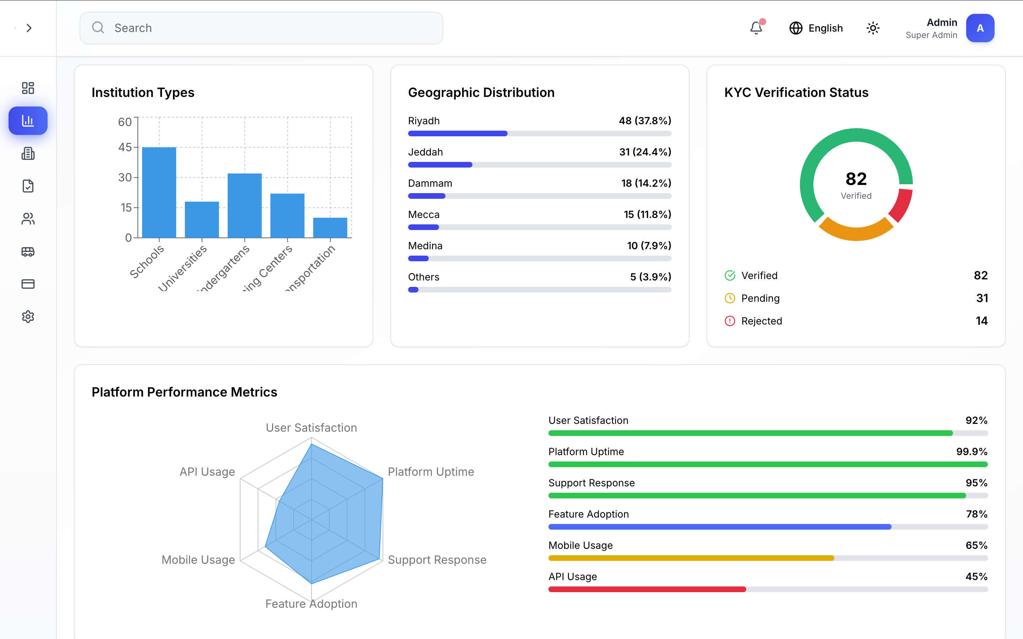
Task: Open the document verification icon in the sidebar
Action: click(28, 186)
